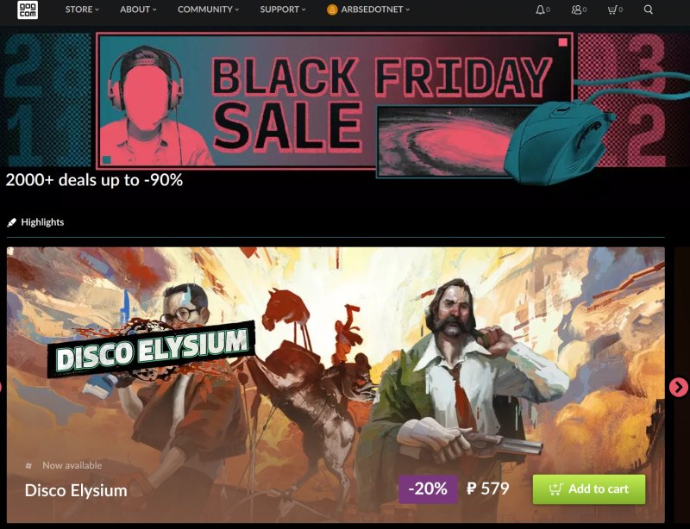Add Disco Elysium to cart

click(589, 489)
